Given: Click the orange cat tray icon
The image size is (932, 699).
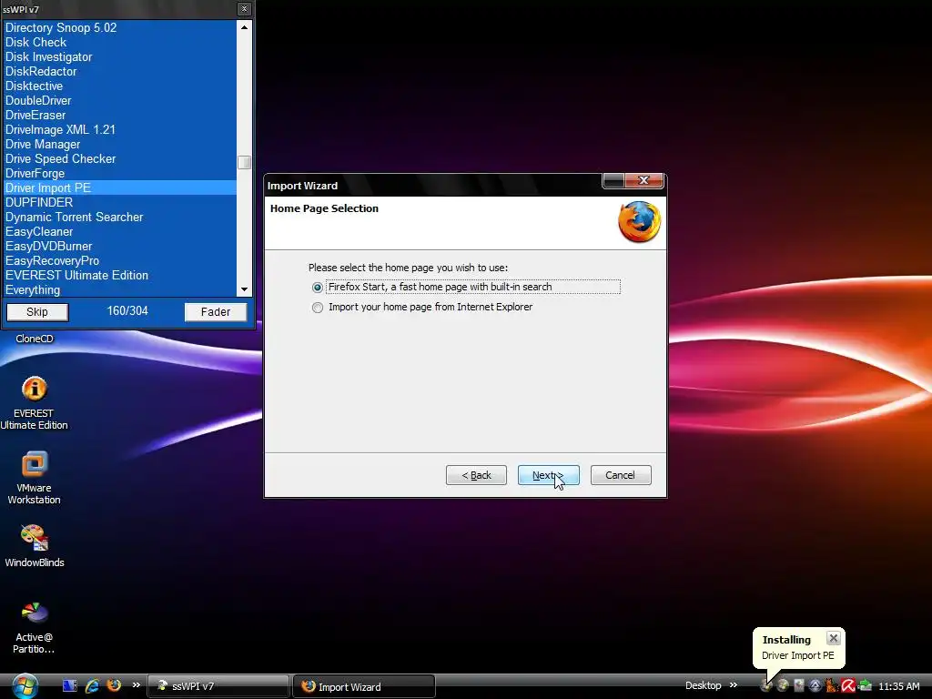Looking at the screenshot, I should 832,685.
